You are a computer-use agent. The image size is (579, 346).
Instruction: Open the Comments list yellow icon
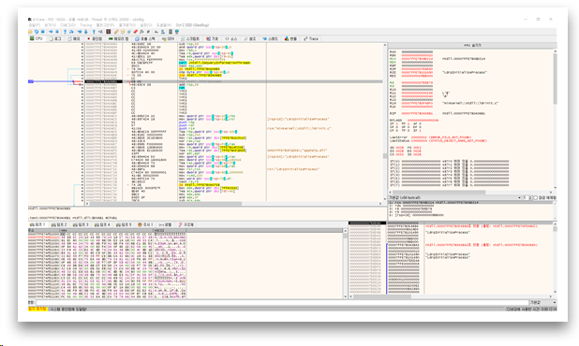click(x=123, y=32)
